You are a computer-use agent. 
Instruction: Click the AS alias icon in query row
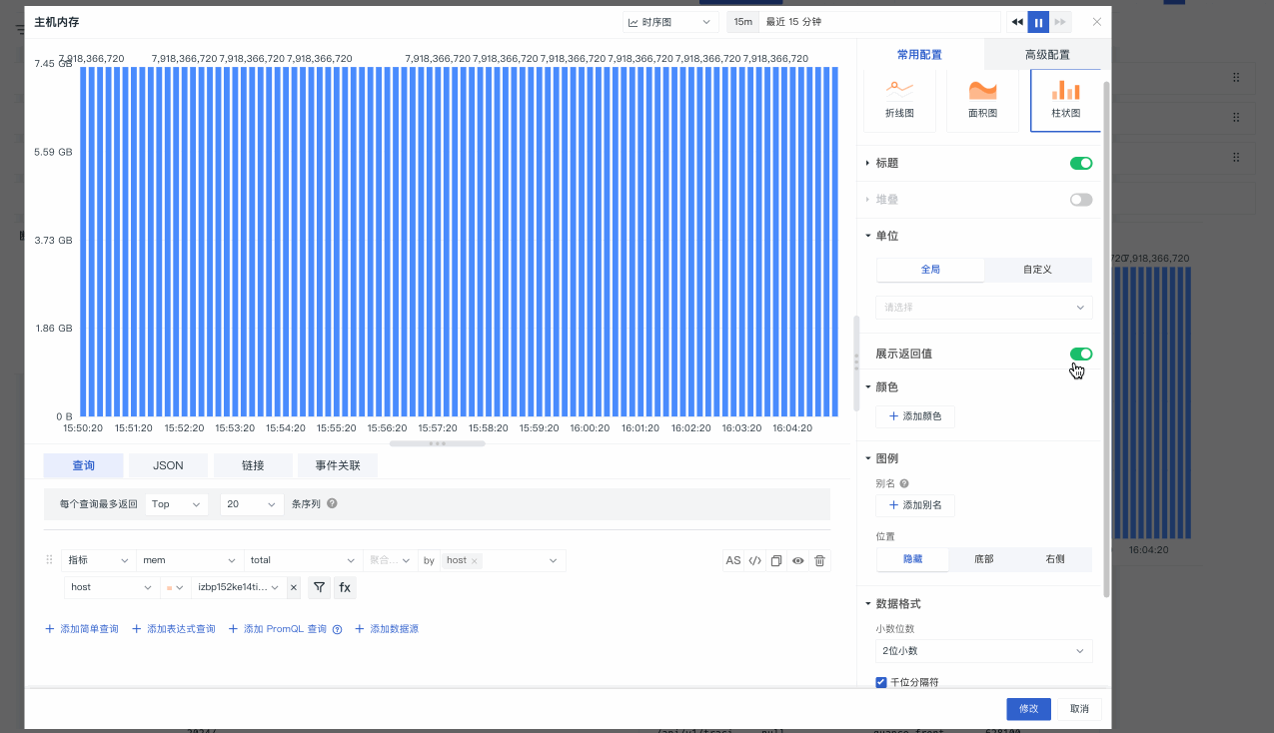(733, 560)
